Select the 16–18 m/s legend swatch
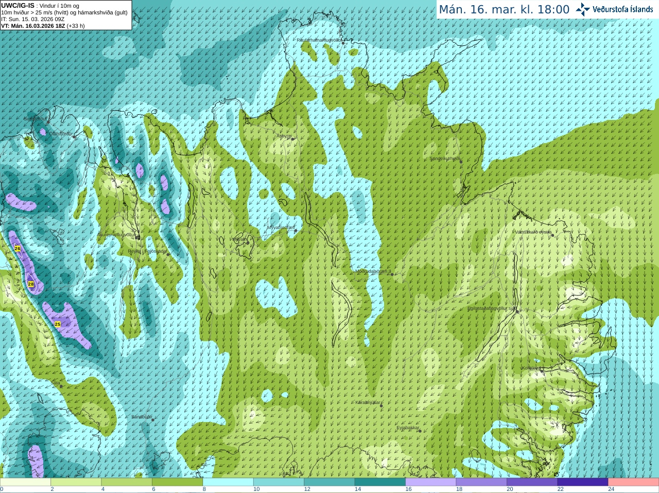This screenshot has height=493, width=659. [431, 482]
